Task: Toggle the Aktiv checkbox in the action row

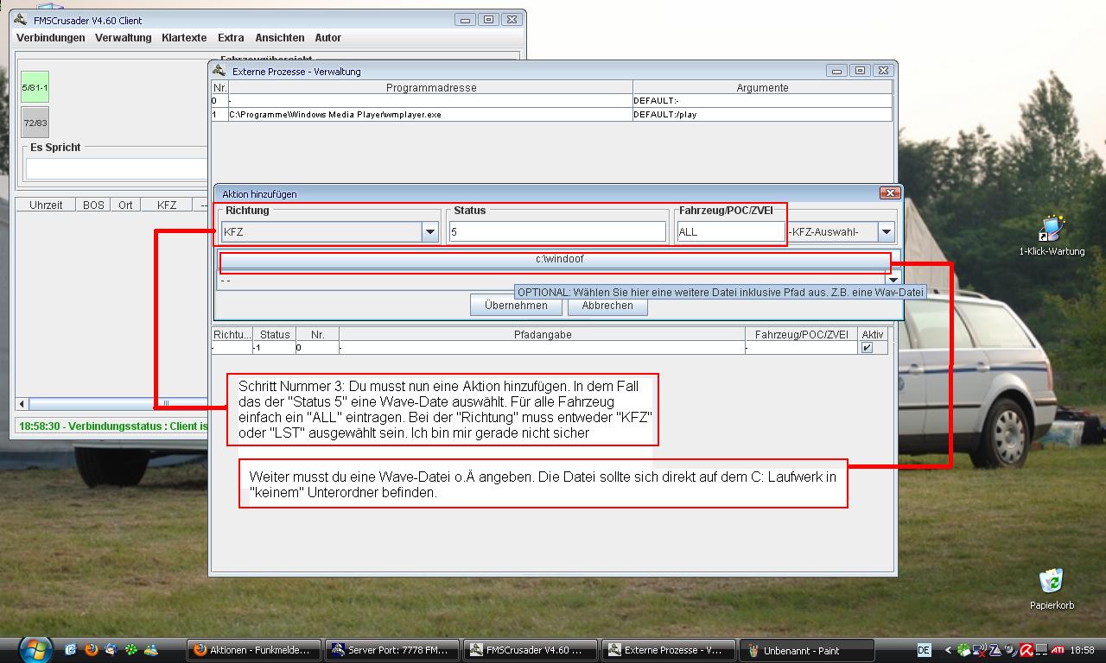Action: point(867,347)
